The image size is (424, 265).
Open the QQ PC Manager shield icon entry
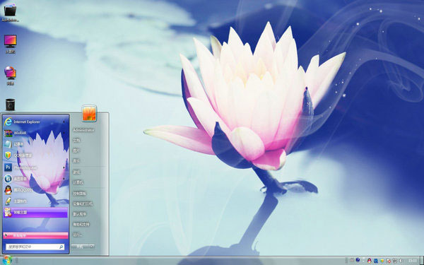[36, 155]
